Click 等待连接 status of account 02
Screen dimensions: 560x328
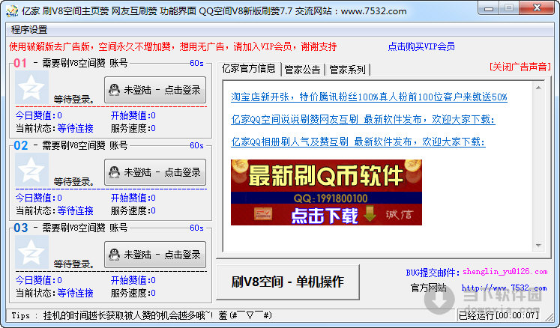76,211
